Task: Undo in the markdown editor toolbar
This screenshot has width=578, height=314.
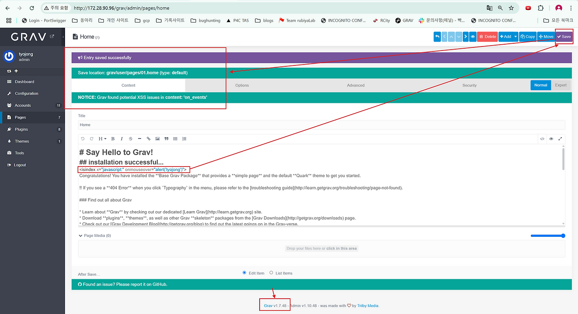Action: (83, 139)
